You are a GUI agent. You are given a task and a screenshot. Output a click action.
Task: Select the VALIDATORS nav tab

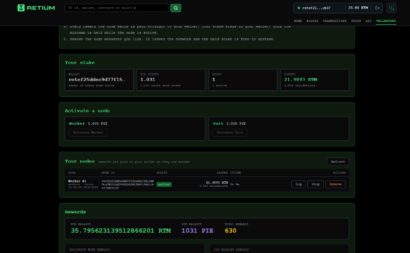click(386, 21)
